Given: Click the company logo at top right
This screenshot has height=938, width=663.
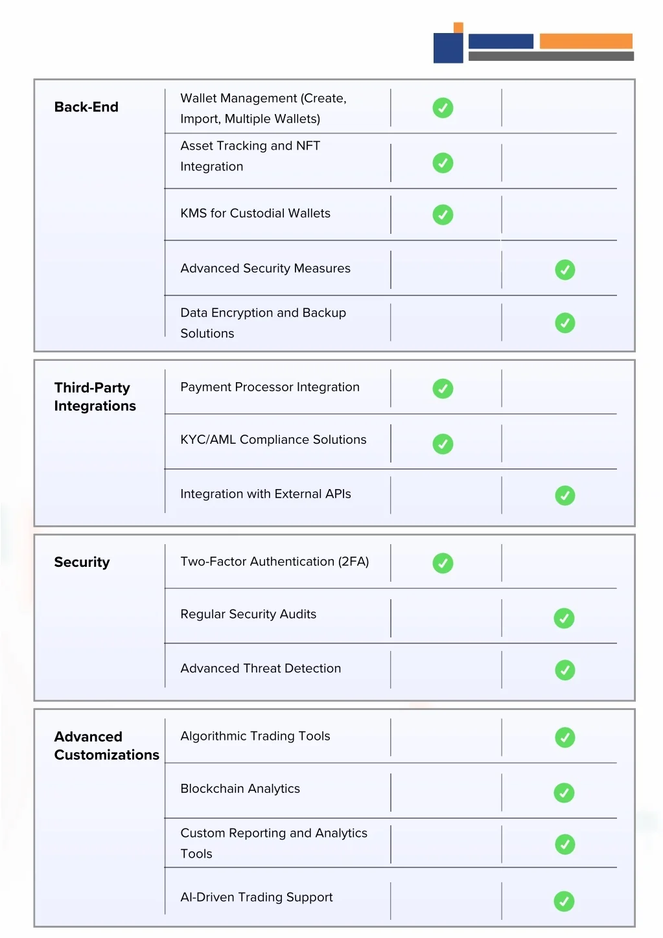Looking at the screenshot, I should (x=533, y=43).
